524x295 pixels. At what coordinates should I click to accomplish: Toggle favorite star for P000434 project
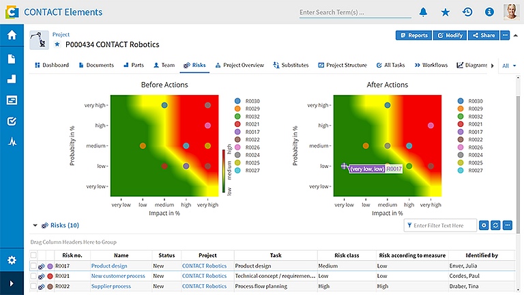click(57, 44)
